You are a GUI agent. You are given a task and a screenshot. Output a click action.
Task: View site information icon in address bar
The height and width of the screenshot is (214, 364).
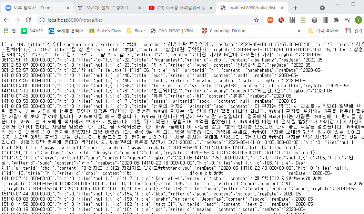click(42, 20)
